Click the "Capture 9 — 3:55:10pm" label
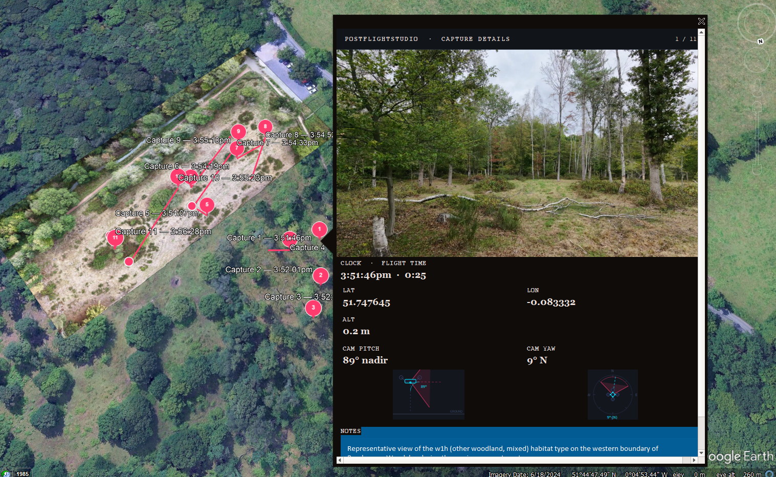776x477 pixels. pyautogui.click(x=188, y=140)
